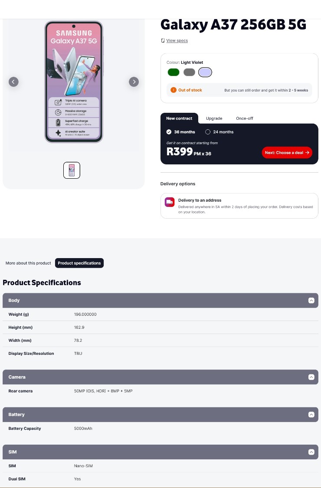Screen dimensions: 321x488
Task: Collapse the Body specifications section
Action: 311,300
